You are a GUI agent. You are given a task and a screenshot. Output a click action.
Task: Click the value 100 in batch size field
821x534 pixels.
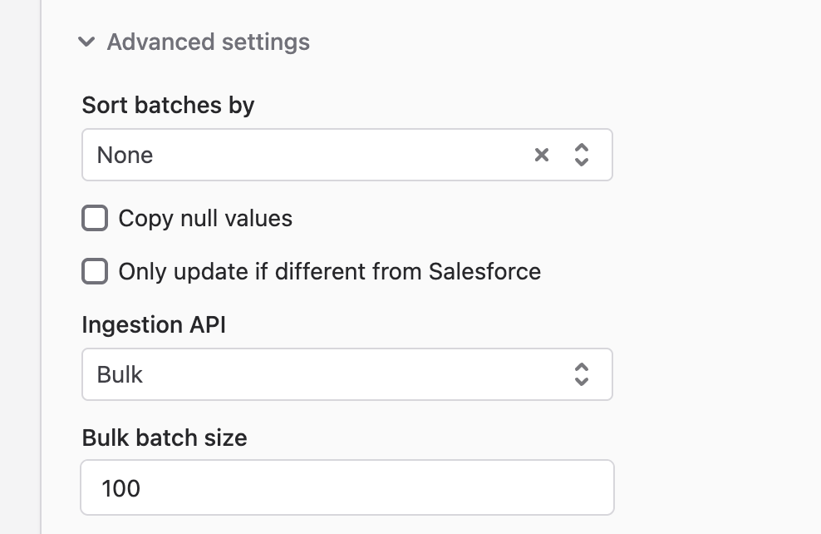(121, 488)
